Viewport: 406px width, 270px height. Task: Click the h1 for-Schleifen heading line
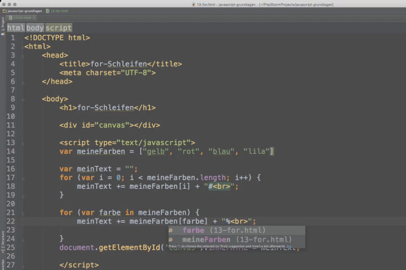tap(108, 107)
